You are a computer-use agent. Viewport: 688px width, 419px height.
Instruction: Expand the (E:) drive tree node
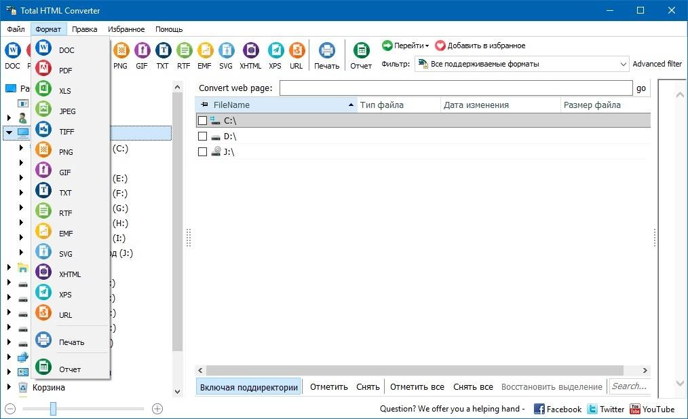[21, 178]
